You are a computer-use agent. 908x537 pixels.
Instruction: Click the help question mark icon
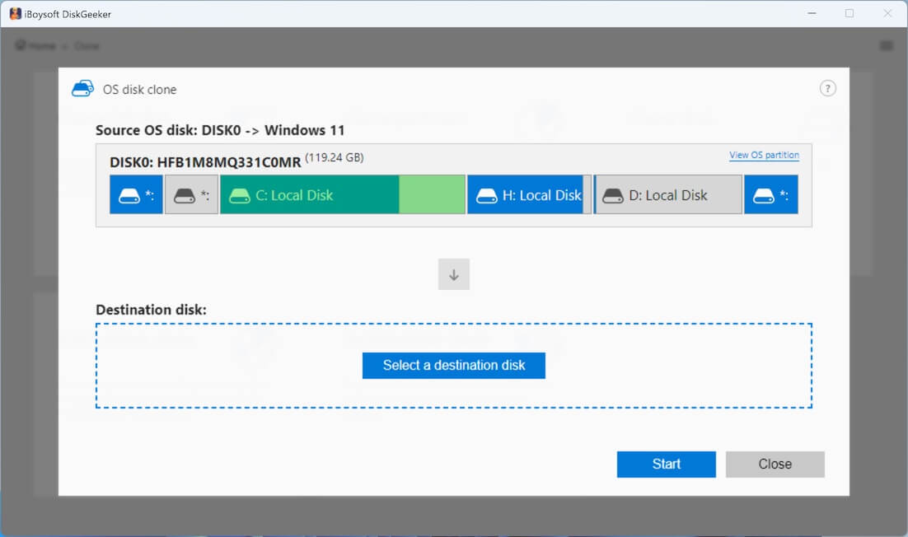[827, 88]
